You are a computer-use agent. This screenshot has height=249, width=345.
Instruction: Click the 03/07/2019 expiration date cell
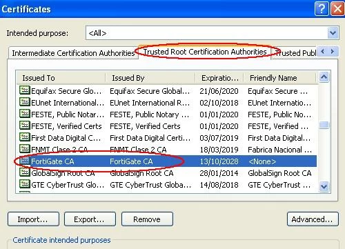pyautogui.click(x=219, y=138)
